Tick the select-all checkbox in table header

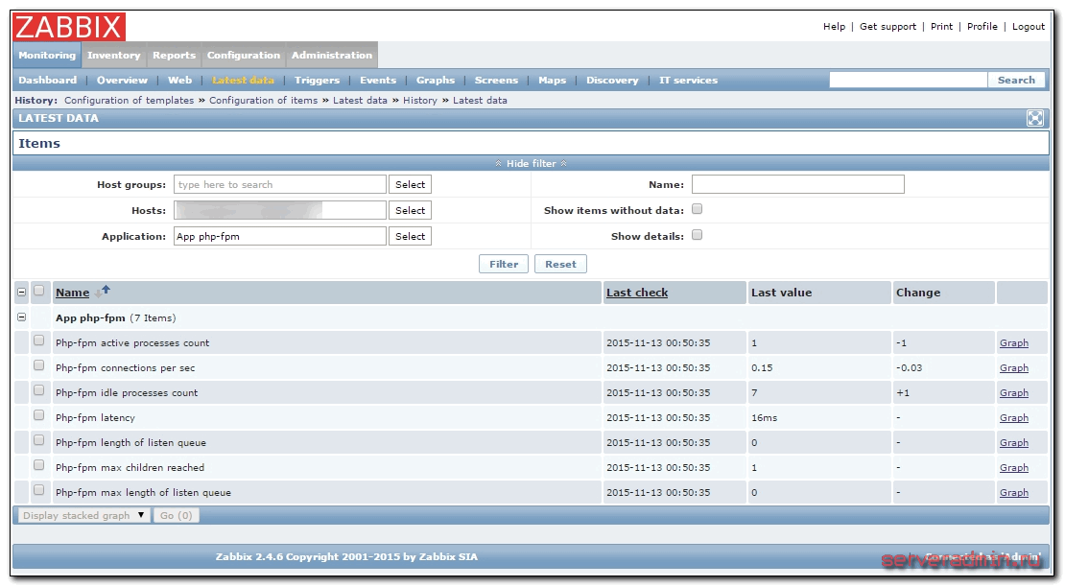[38, 291]
